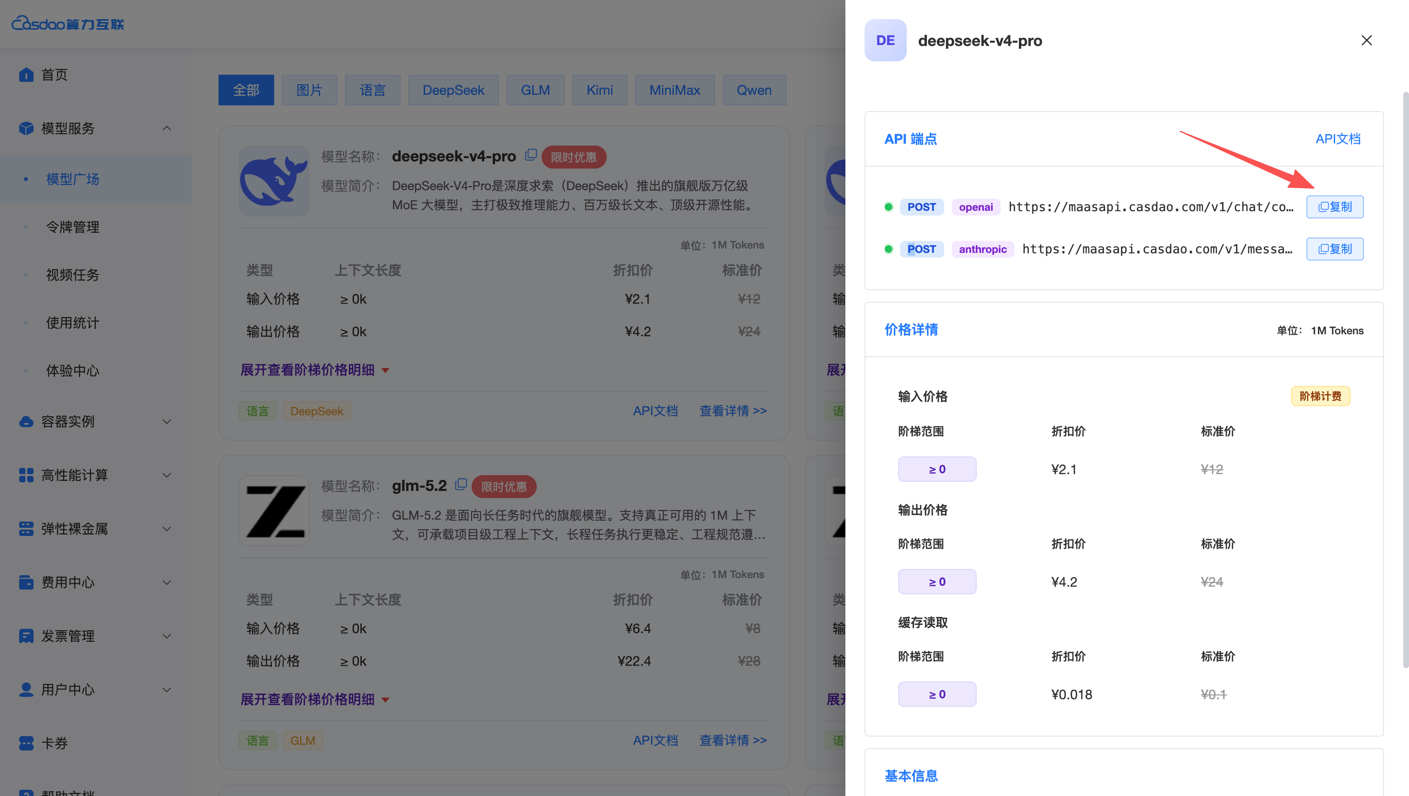Click the anthropic tag in API 端点
Screen dimensions: 1409x796
click(982, 249)
